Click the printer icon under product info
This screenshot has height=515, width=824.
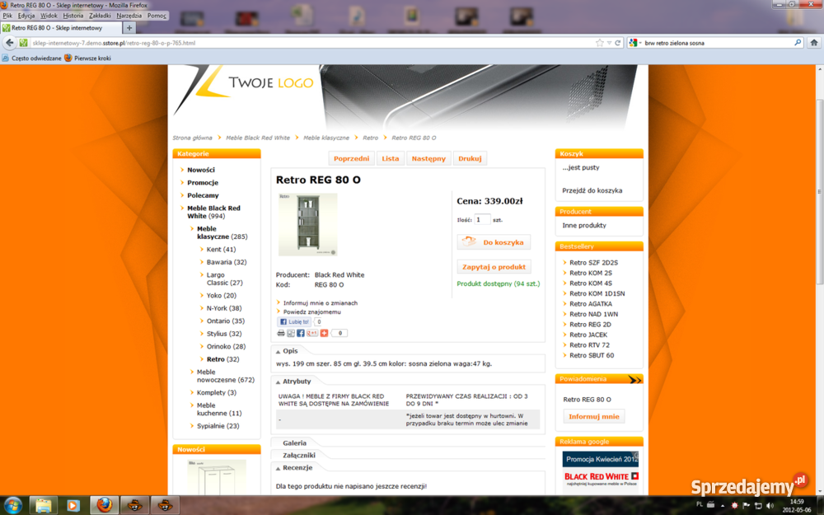281,333
